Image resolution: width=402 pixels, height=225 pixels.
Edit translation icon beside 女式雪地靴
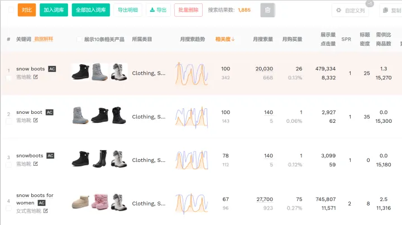click(46, 211)
